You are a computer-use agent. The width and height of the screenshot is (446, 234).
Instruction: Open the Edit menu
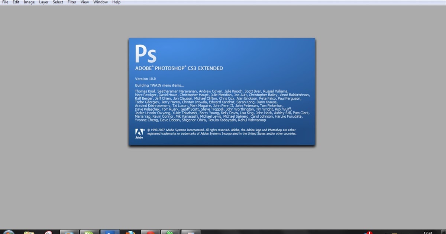coord(16,2)
